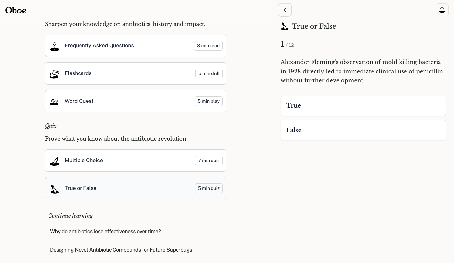Click the '3 min read' badge
This screenshot has width=454, height=263.
[x=208, y=46]
